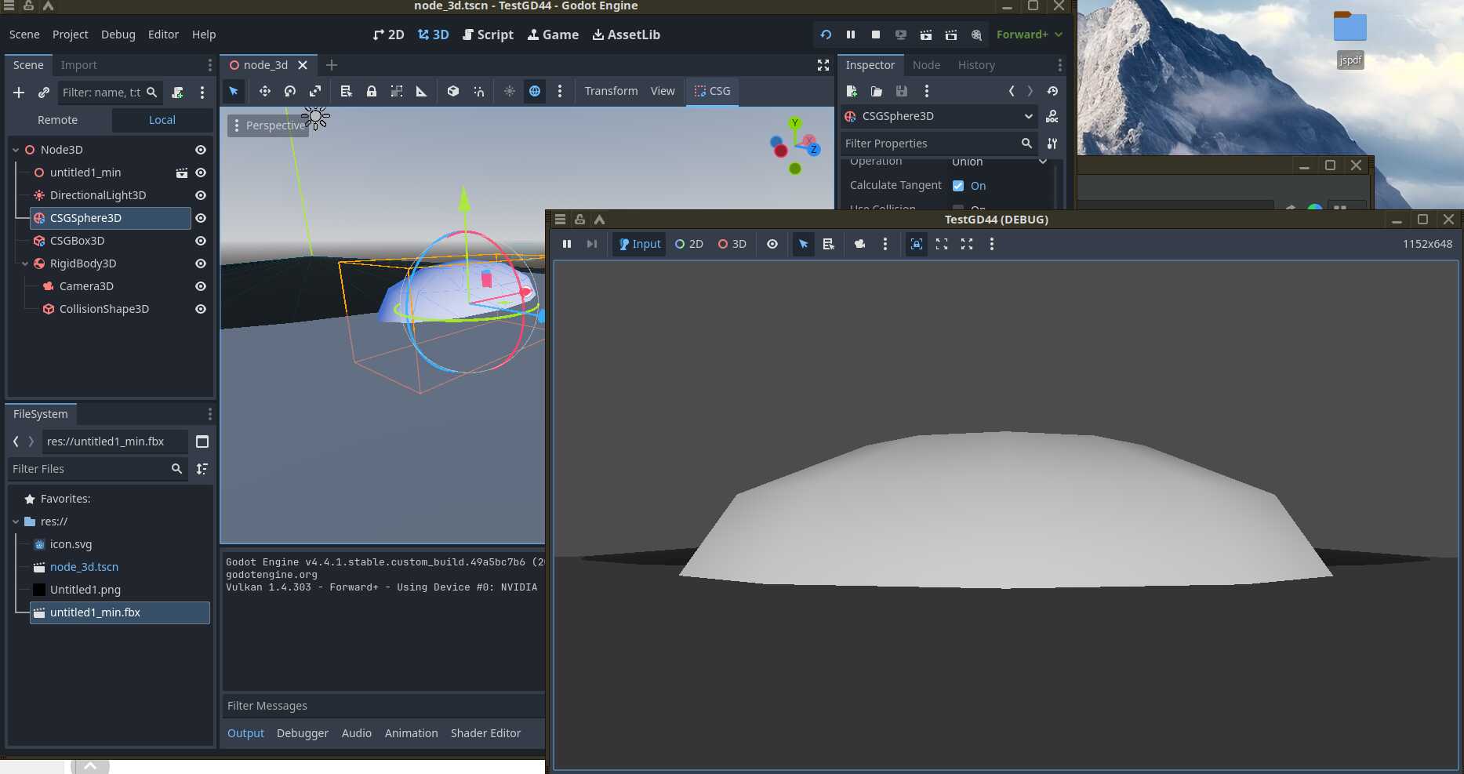The height and width of the screenshot is (774, 1464).
Task: Select the Move mode tool in viewport toolbar
Action: point(265,92)
